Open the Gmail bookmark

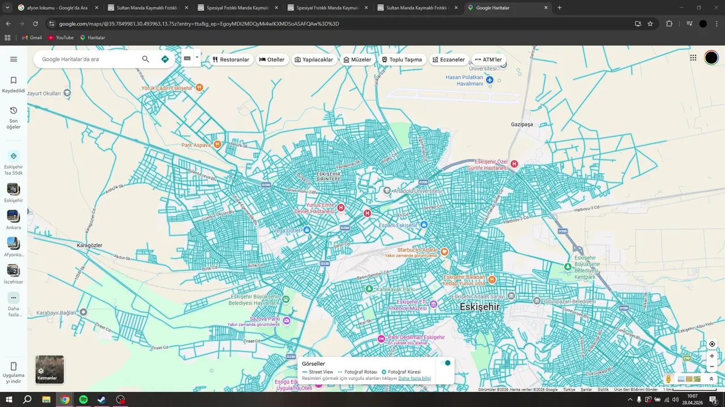pyautogui.click(x=32, y=37)
